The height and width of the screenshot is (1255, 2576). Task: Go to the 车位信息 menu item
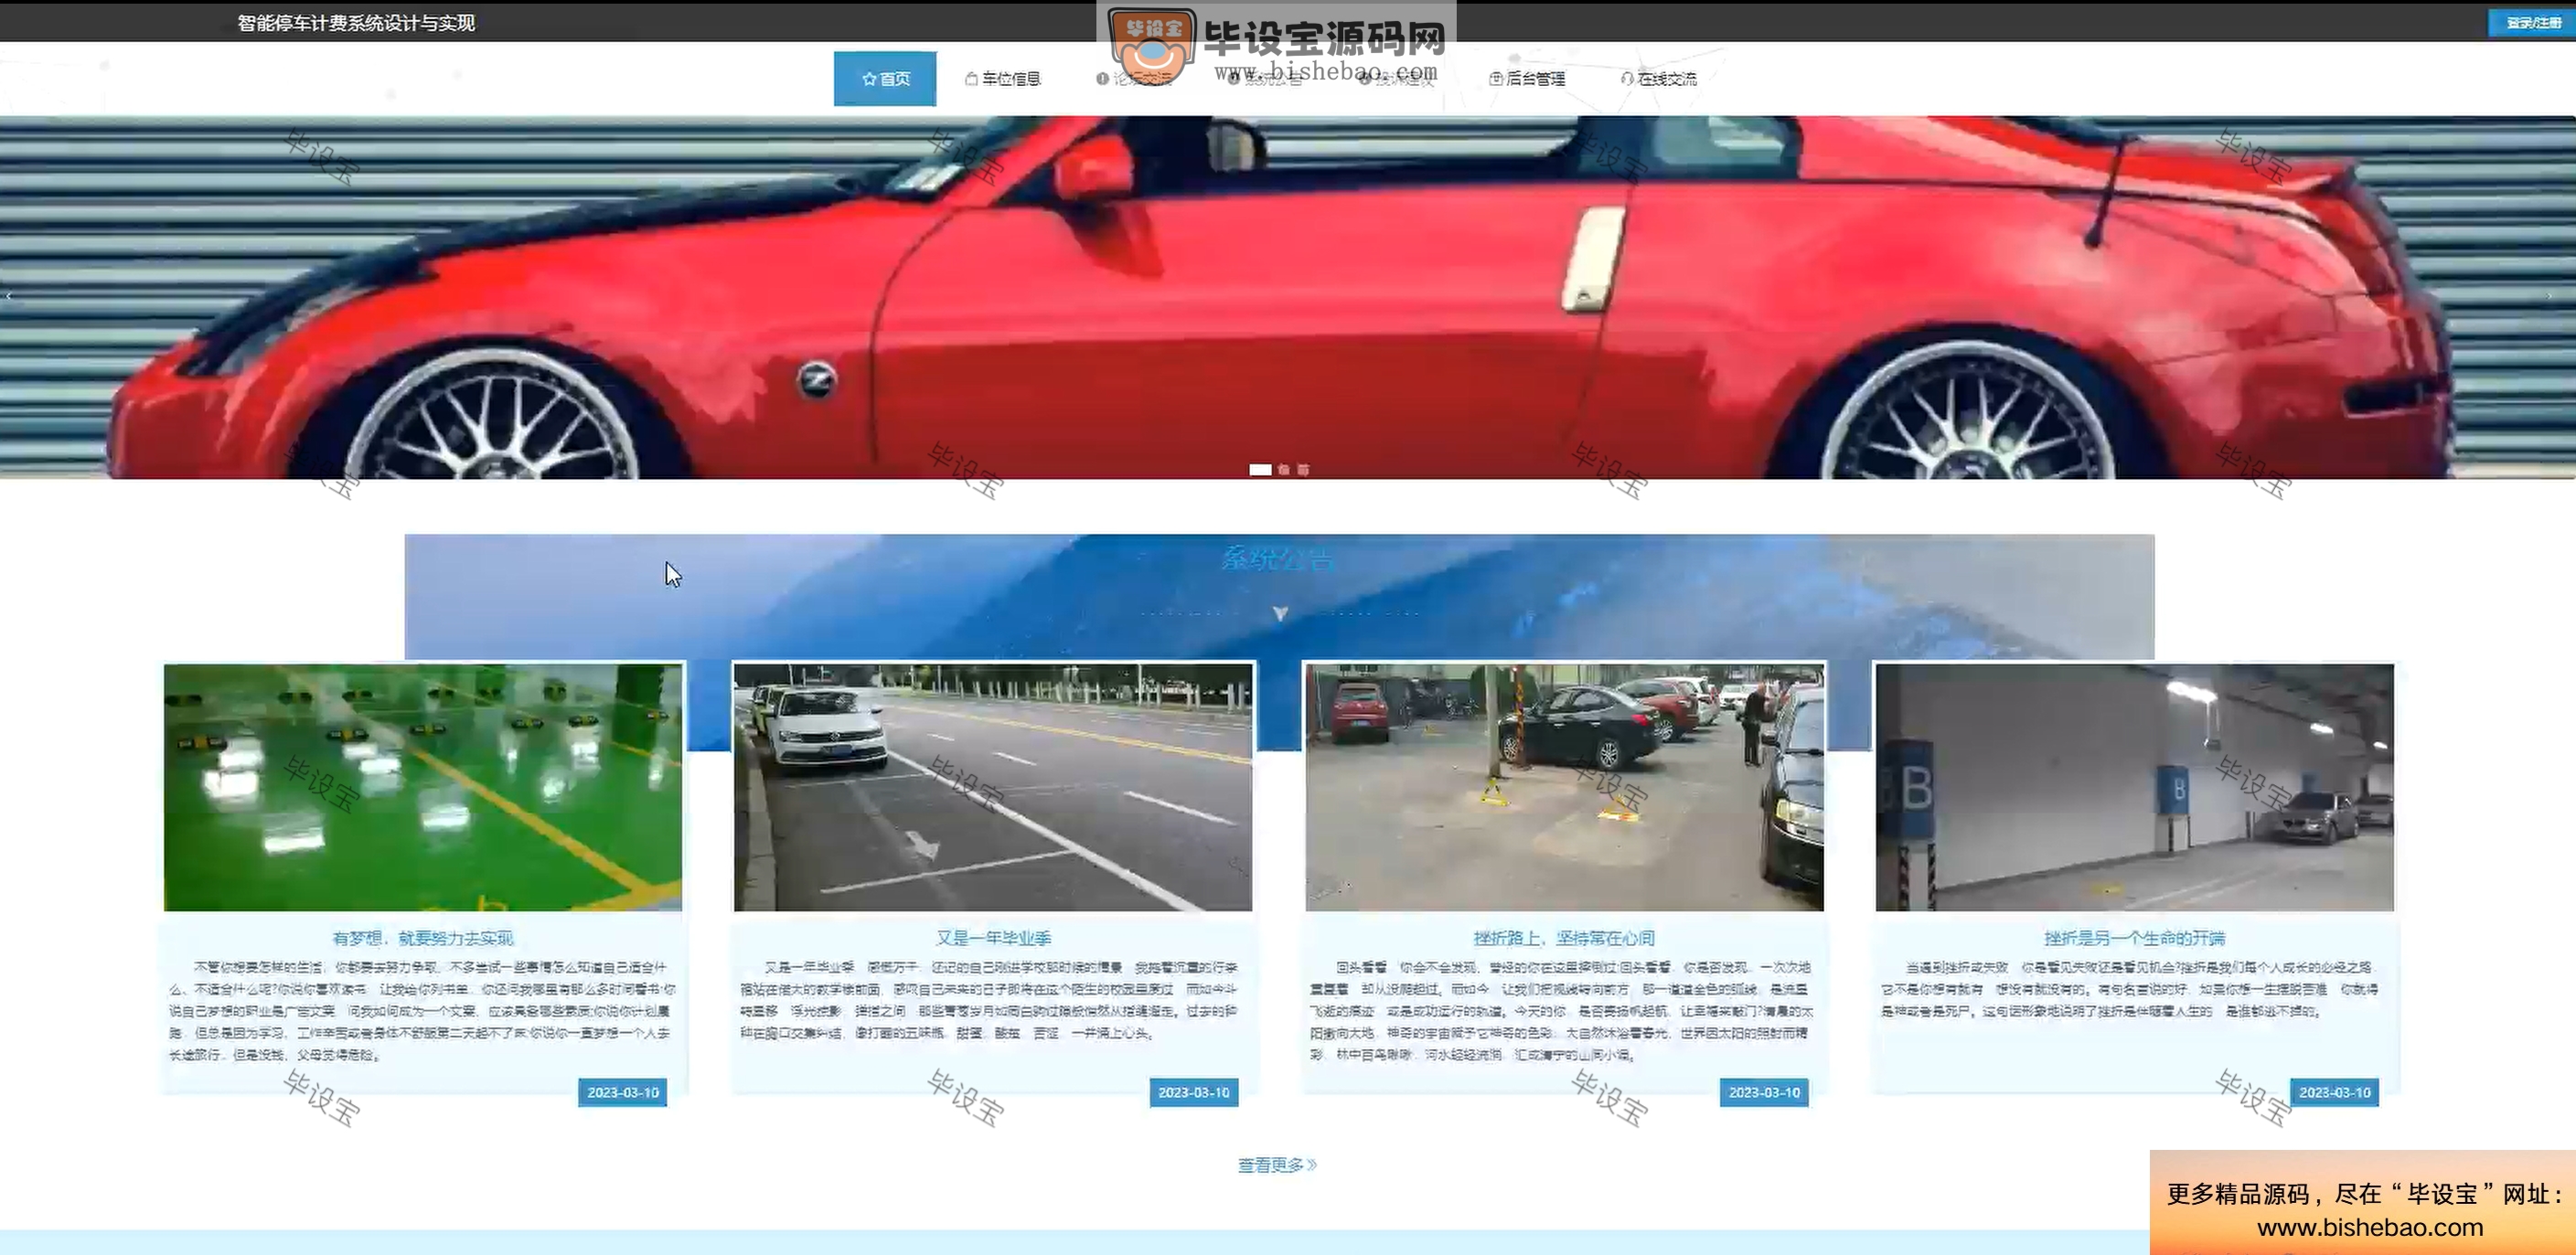coord(1002,79)
